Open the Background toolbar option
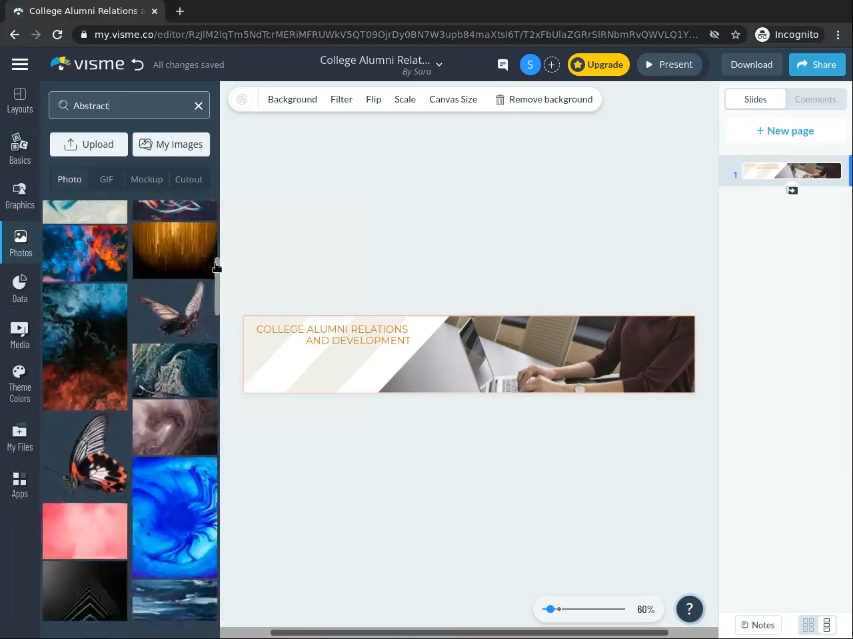853x639 pixels. (x=293, y=99)
